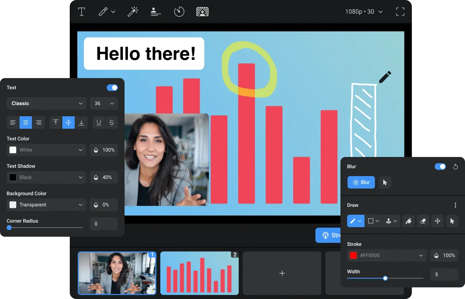This screenshot has width=465, height=299.
Task: Click the magic wand effects icon
Action: 132,12
